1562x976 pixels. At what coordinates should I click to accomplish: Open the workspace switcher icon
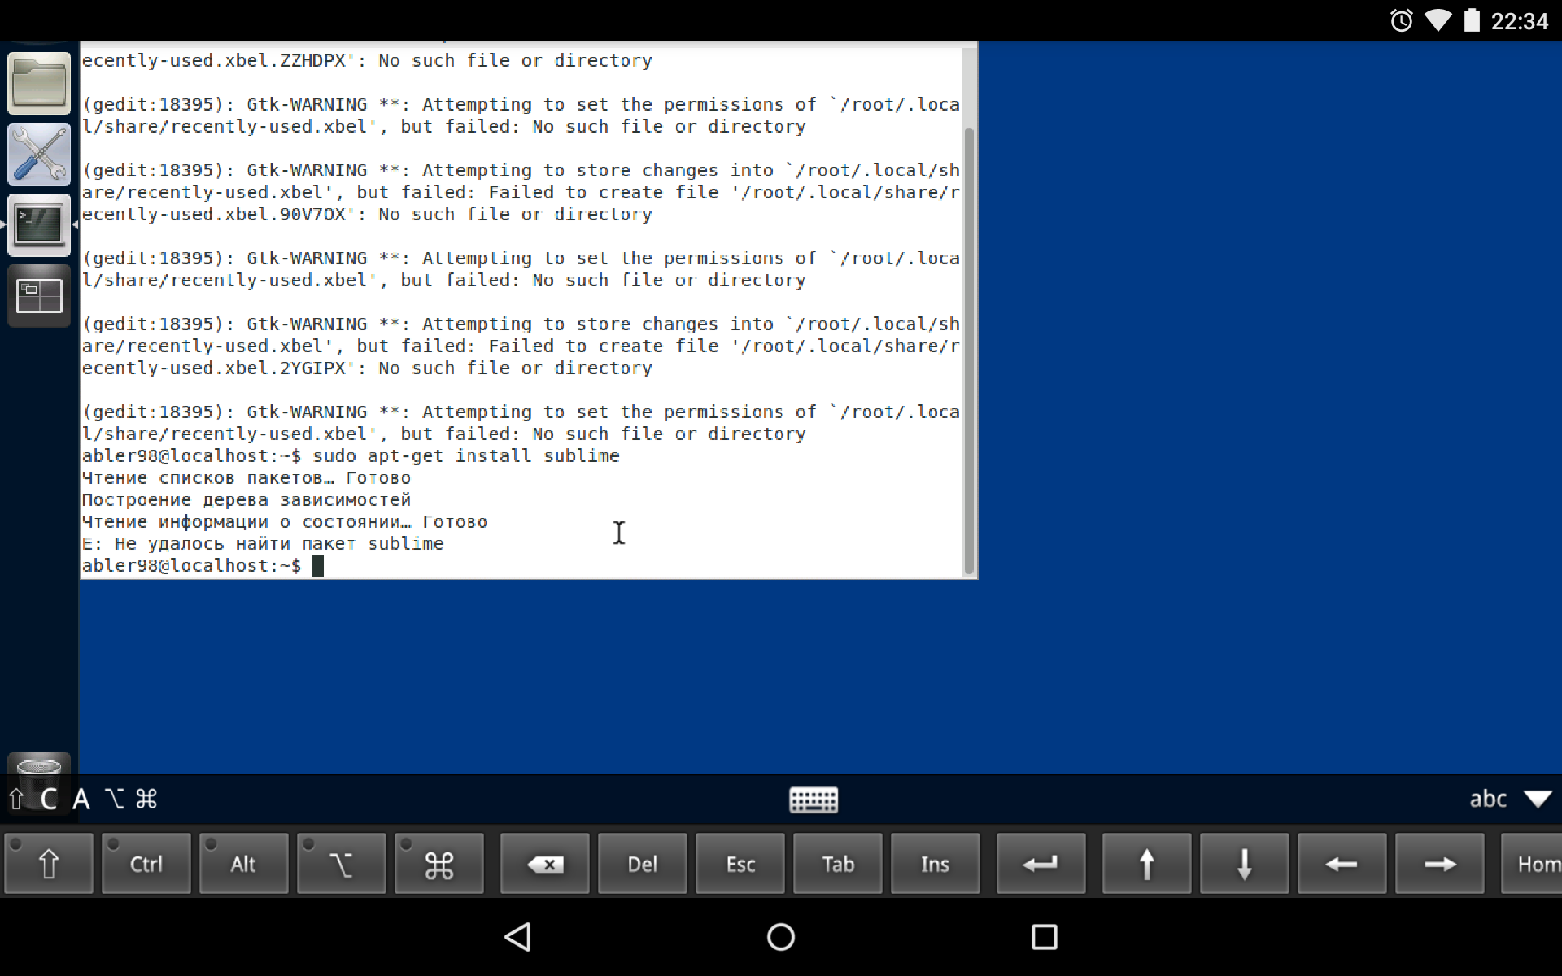pos(39,296)
